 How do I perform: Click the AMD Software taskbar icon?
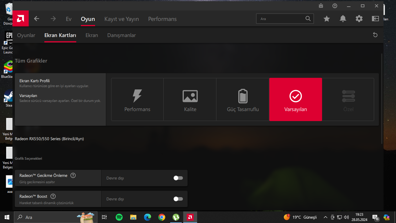(190, 217)
